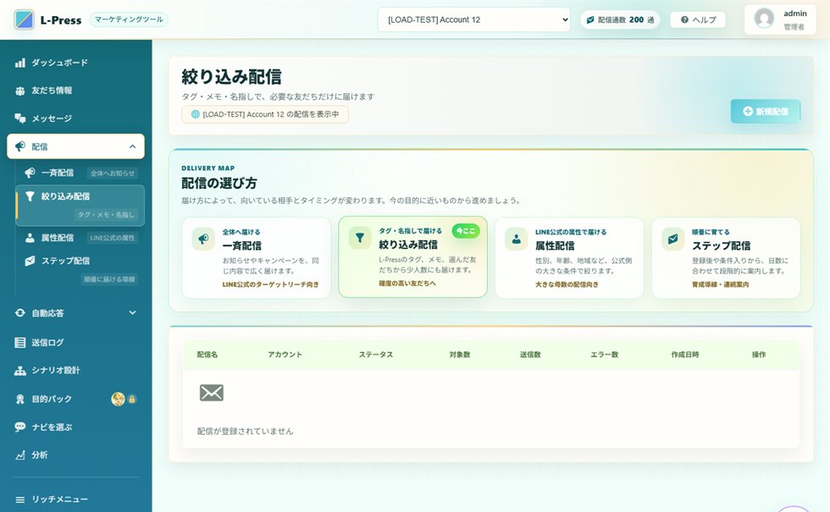
Task: Click the エラー数 column header
Action: tap(605, 355)
